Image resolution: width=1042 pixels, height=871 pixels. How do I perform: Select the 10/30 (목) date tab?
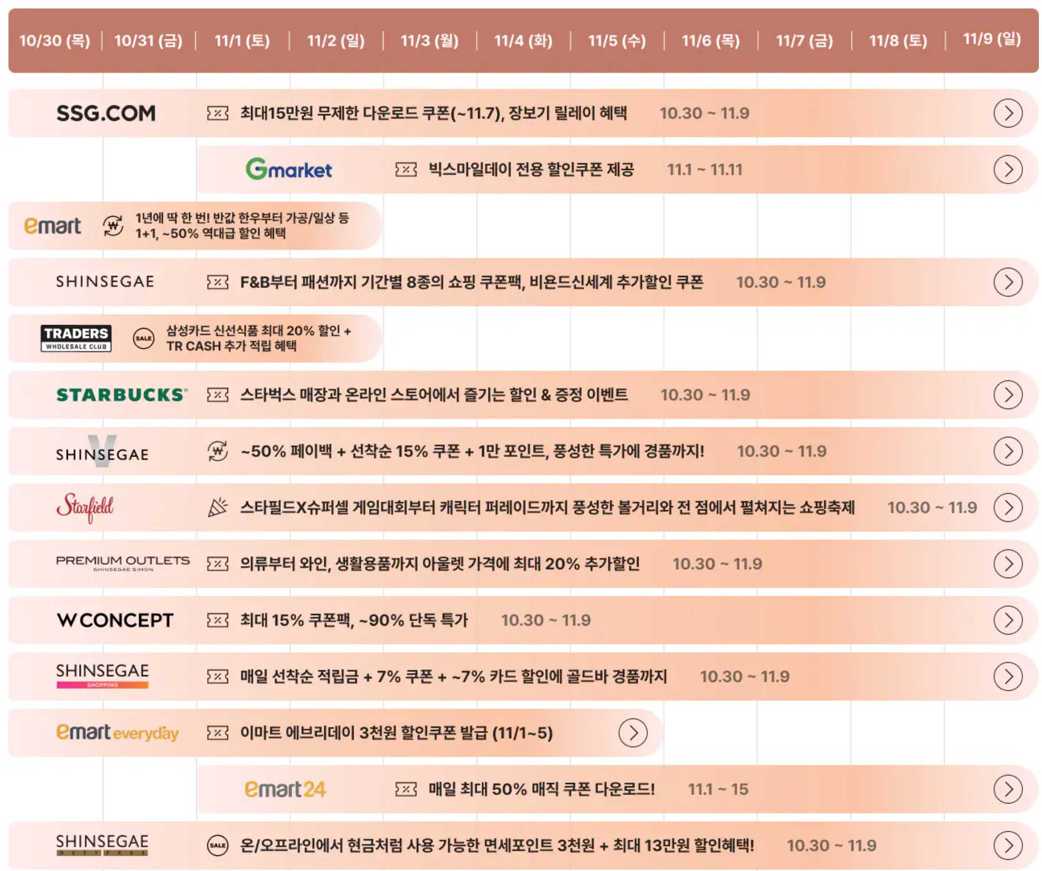click(x=55, y=40)
